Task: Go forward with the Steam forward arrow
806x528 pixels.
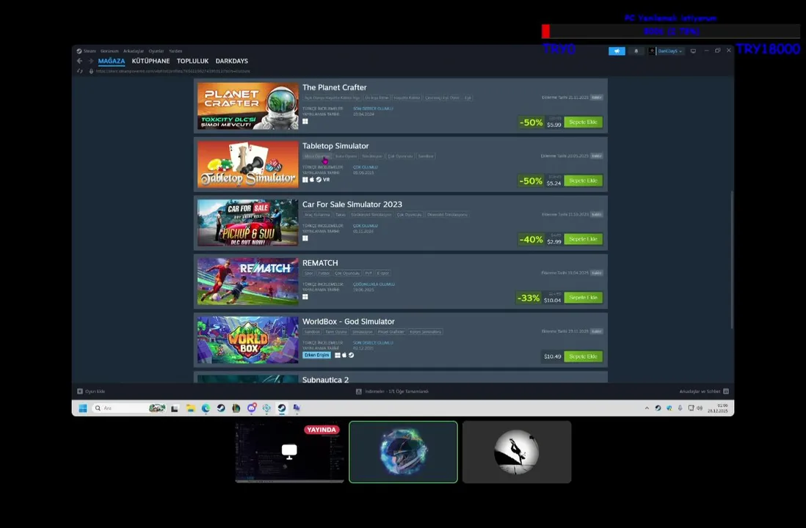Action: (x=91, y=61)
